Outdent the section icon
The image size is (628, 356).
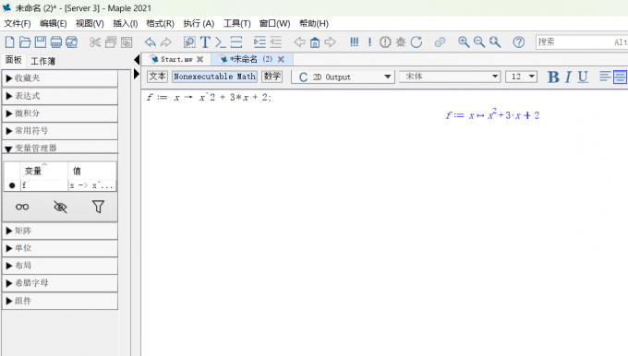coord(275,42)
